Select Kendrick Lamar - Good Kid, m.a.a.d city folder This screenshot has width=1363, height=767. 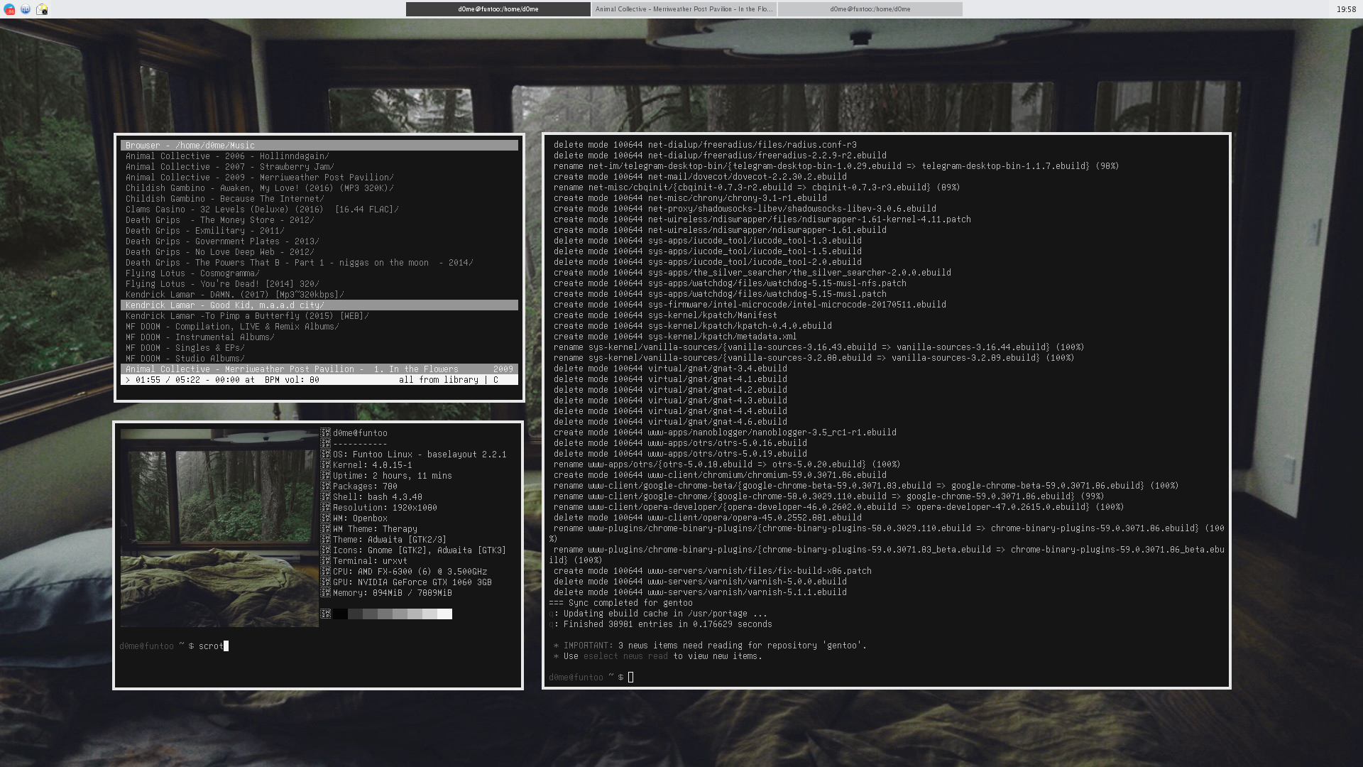[x=224, y=305]
